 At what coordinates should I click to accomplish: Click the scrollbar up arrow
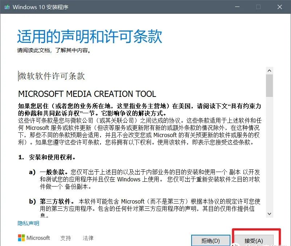click(x=270, y=70)
